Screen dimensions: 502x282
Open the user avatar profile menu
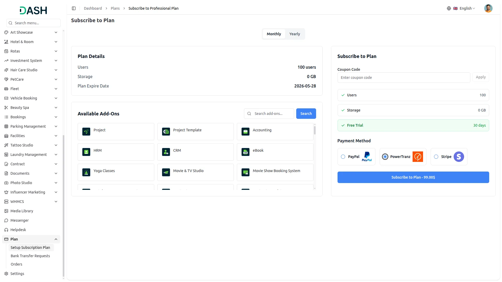488,8
